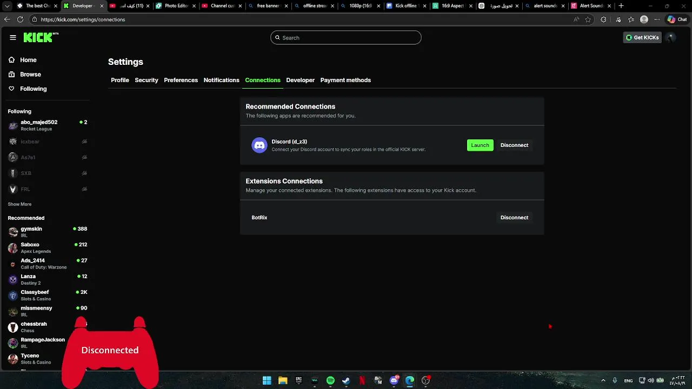692x389 pixels.
Task: Open OBS Studio from taskbar
Action: 425,380
